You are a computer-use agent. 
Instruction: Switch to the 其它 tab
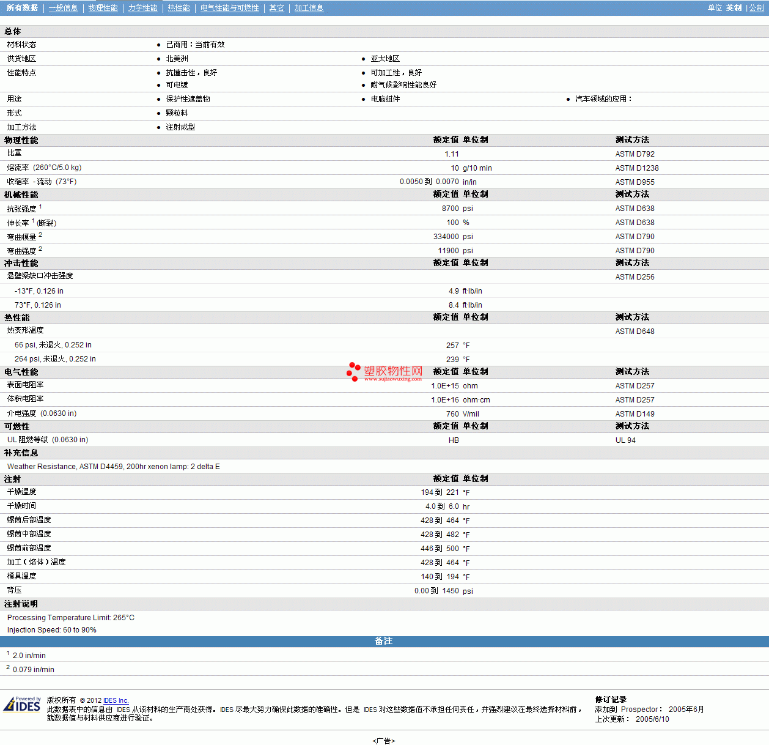click(277, 8)
